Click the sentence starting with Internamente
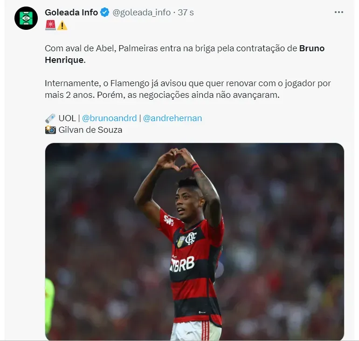 pyautogui.click(x=188, y=89)
